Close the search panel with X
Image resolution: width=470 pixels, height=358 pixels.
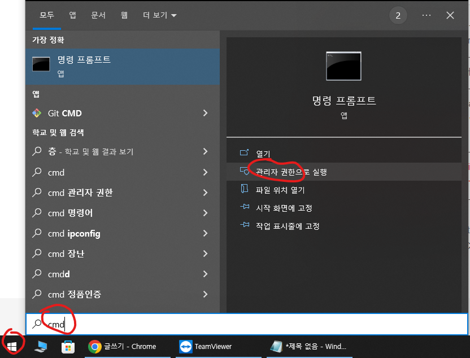tap(450, 15)
